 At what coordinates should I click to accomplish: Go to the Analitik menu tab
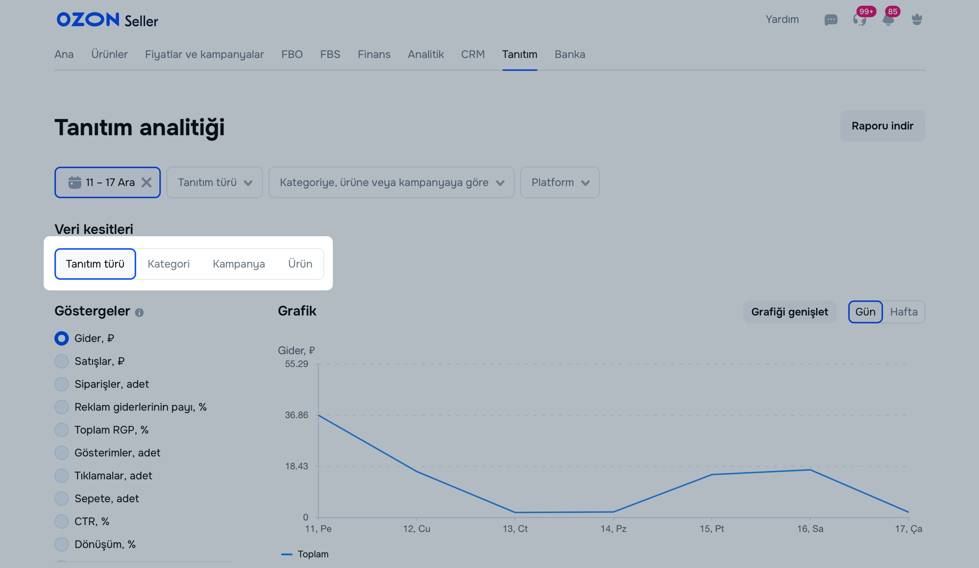point(425,54)
